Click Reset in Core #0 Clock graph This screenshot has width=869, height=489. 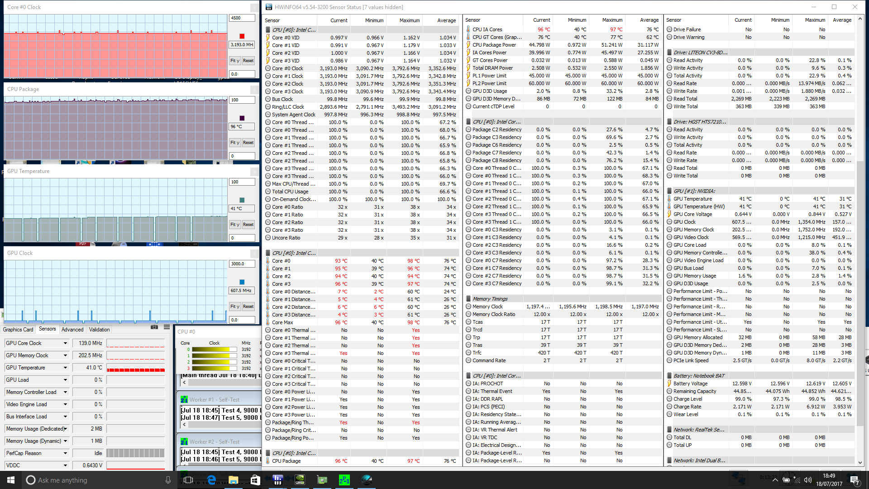point(248,61)
